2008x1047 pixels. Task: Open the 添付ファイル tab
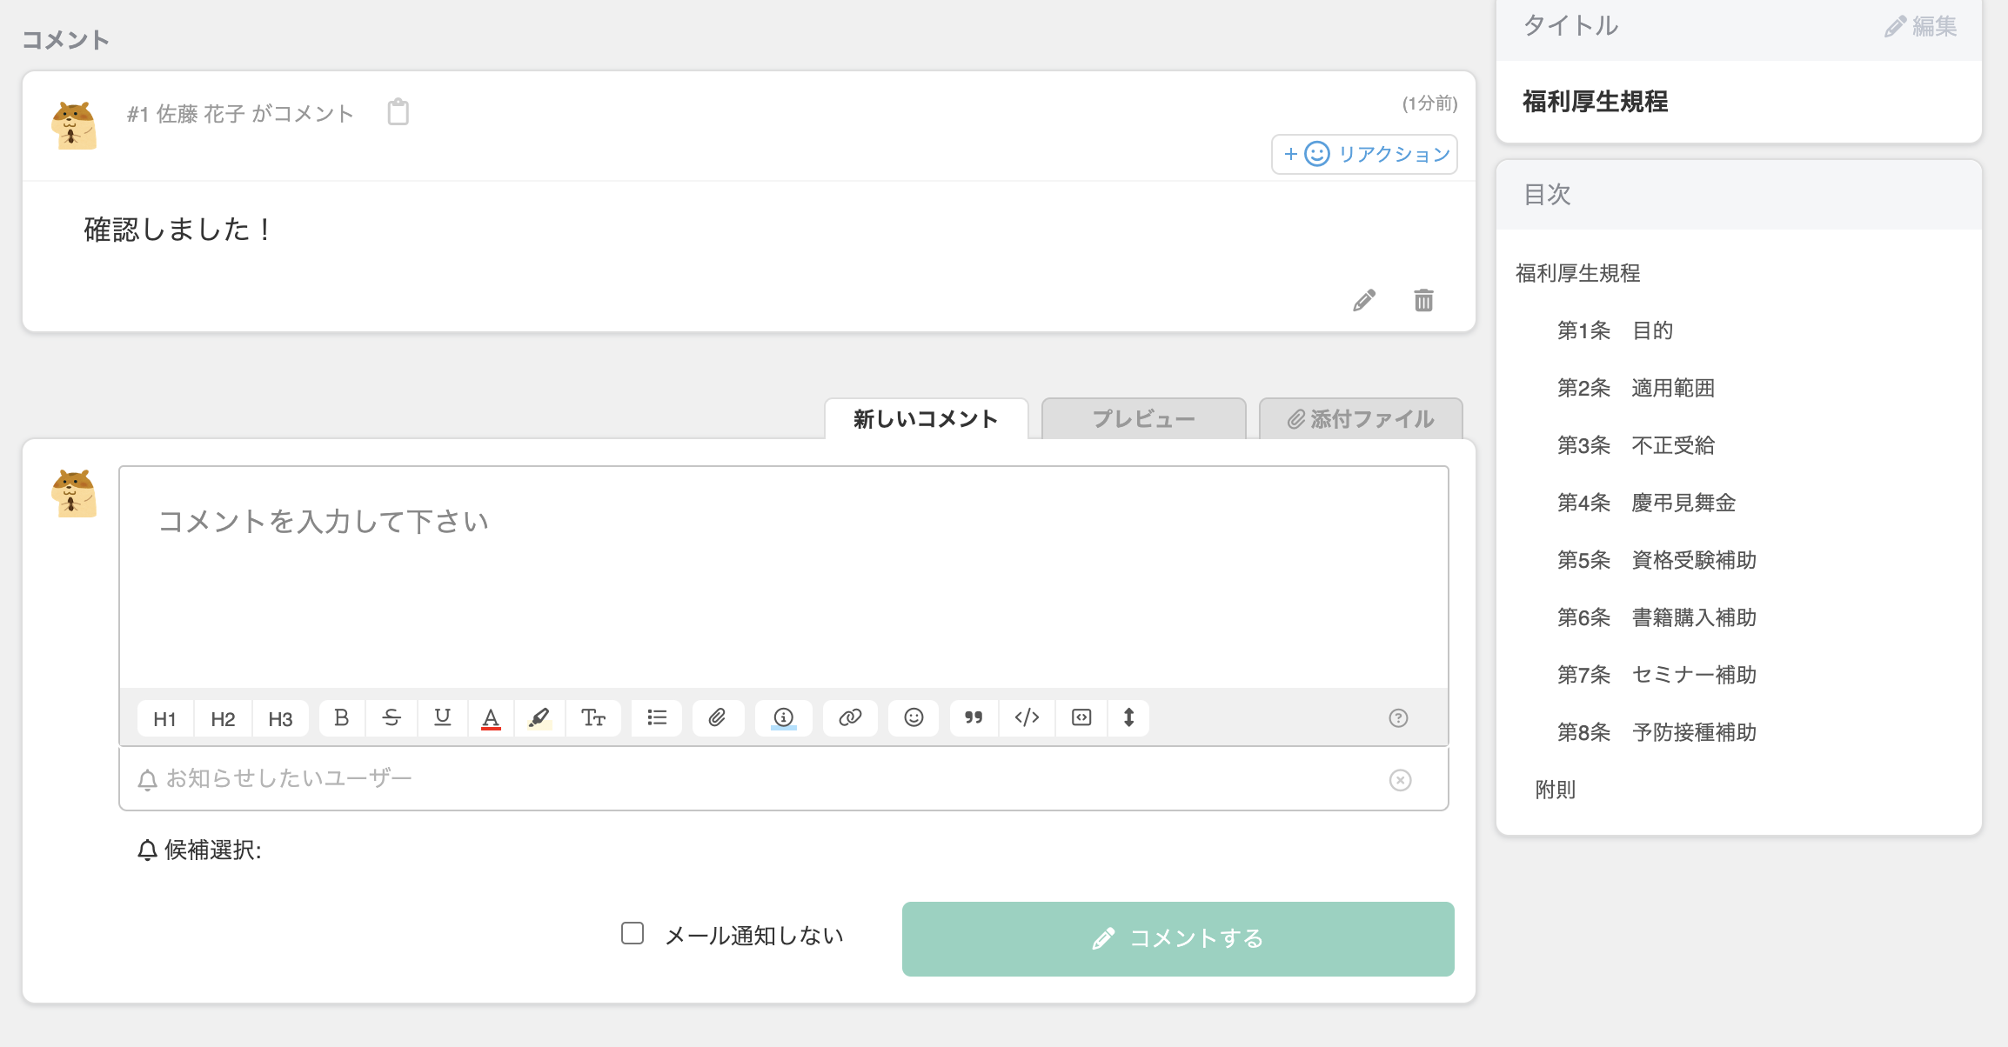pyautogui.click(x=1361, y=419)
